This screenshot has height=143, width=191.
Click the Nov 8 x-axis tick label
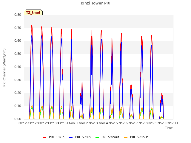click(143, 123)
